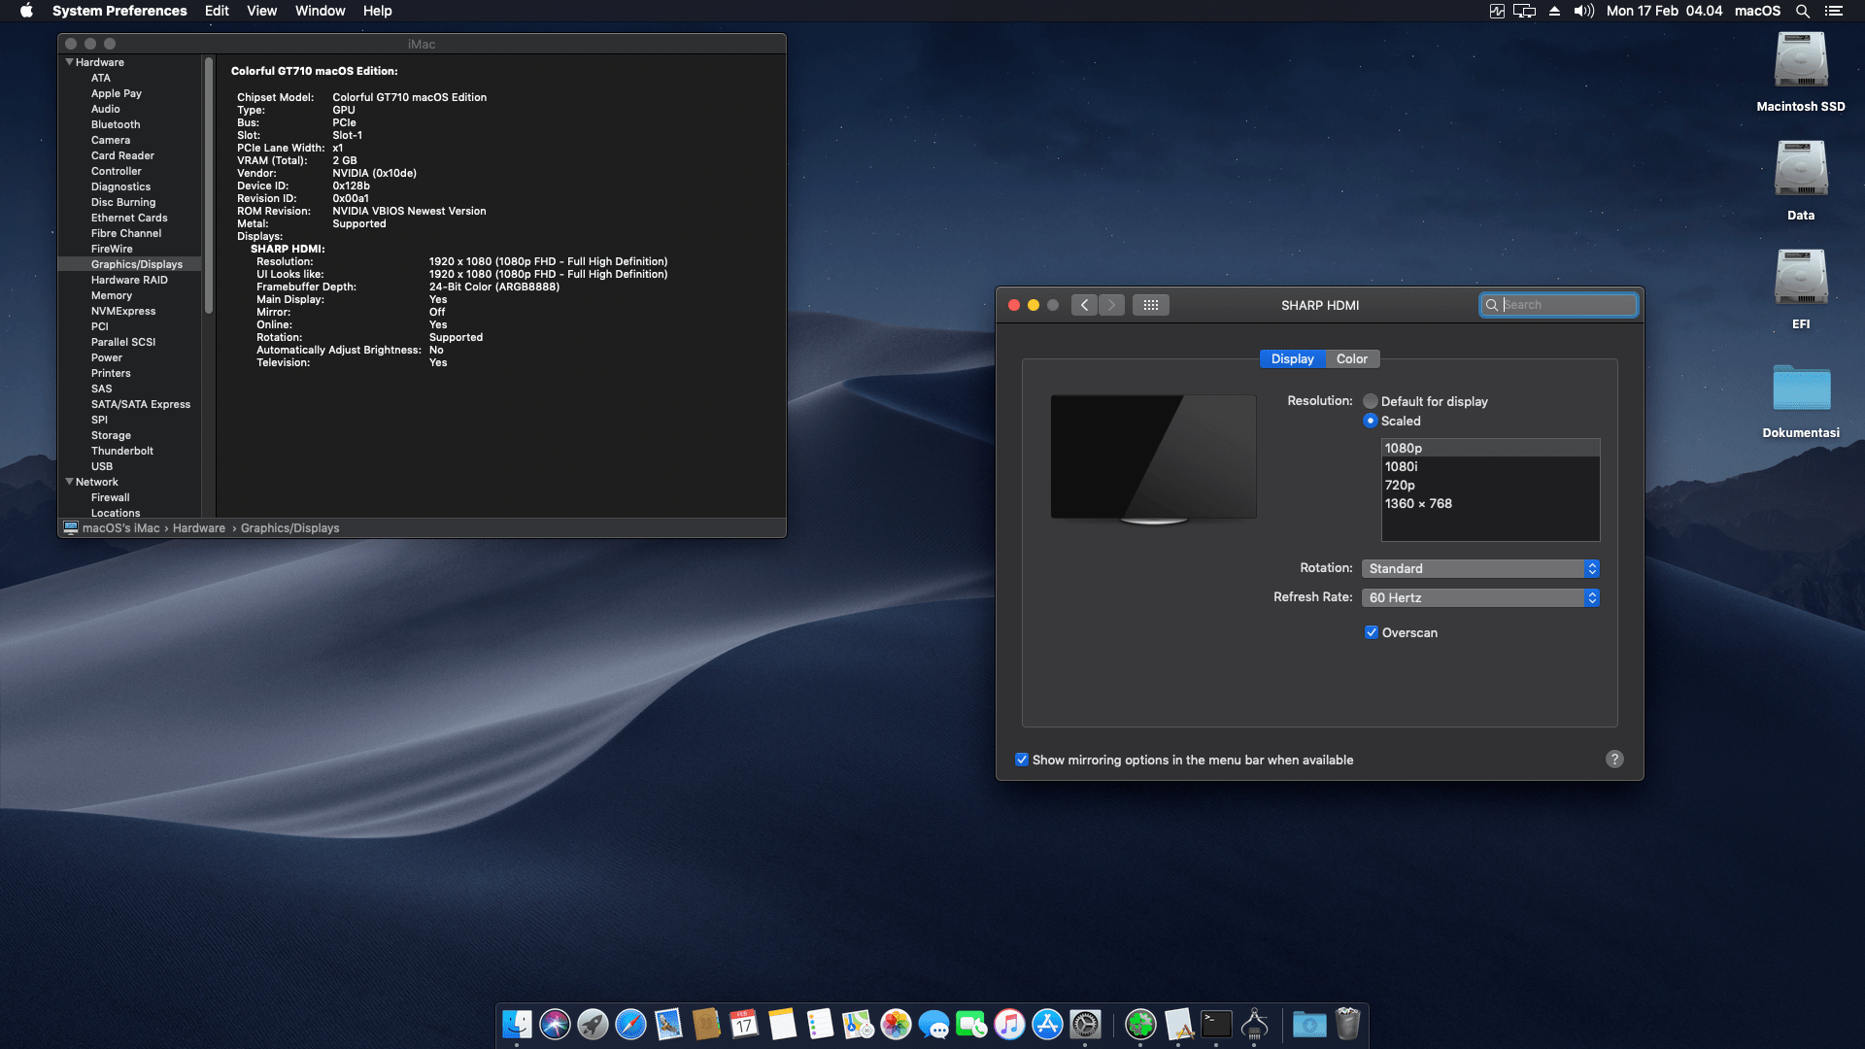This screenshot has width=1865, height=1049.
Task: Open the help question mark button
Action: pyautogui.click(x=1614, y=760)
